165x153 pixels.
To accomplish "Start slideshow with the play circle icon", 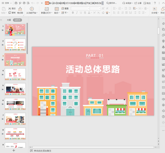I will [x=32, y=9].
